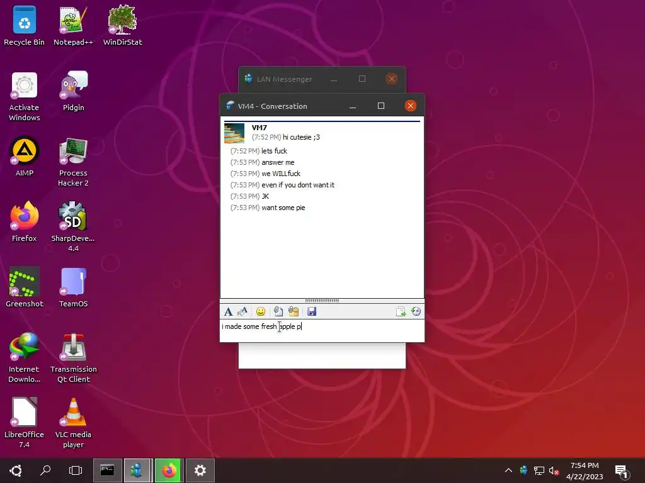Screen dimensions: 645x483
Task: Select the Activate Windows desktop shortcut
Action: coord(25,96)
